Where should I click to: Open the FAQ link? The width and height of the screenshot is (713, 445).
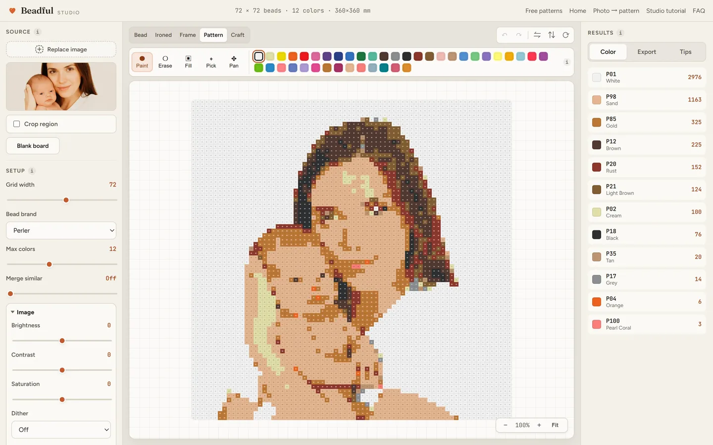point(699,11)
